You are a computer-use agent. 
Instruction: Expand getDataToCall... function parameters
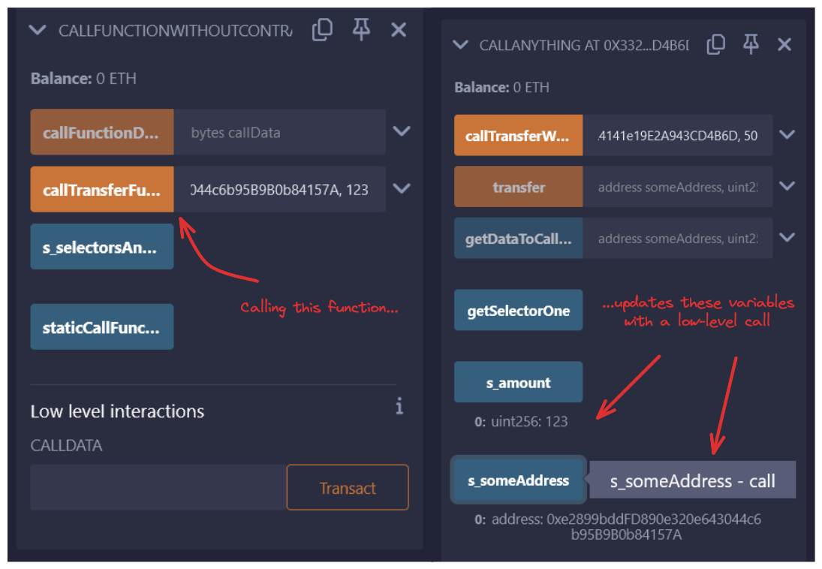[787, 237]
